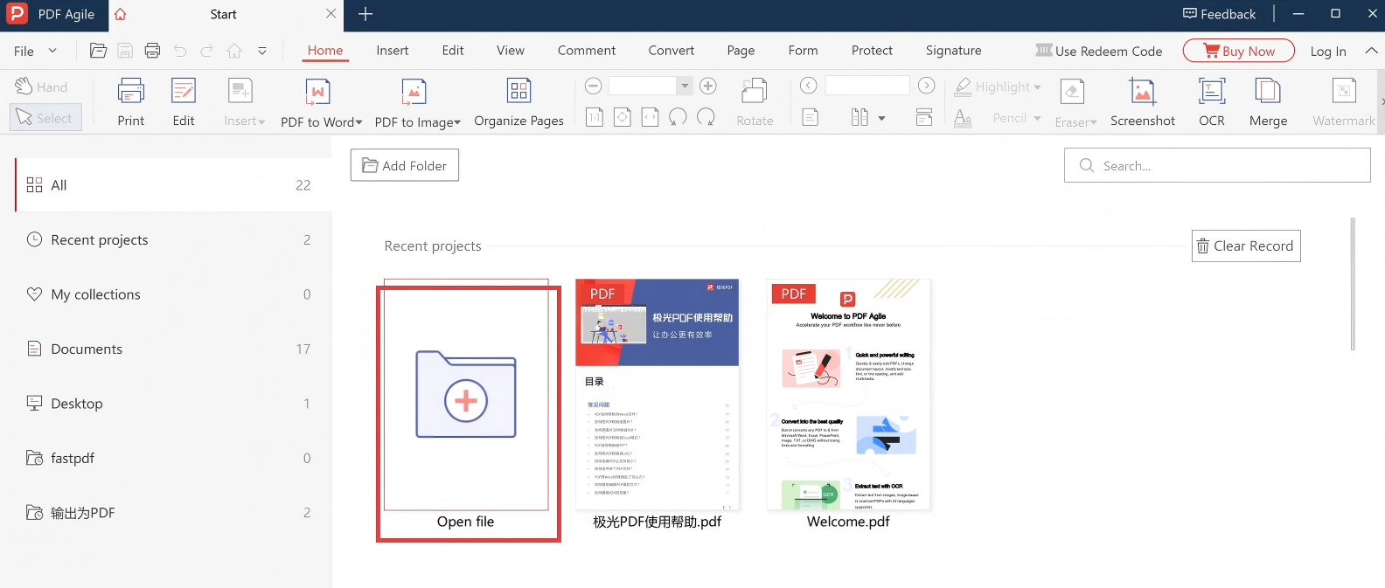The height and width of the screenshot is (588, 1385).
Task: Open the View ribbon tab
Action: [511, 51]
